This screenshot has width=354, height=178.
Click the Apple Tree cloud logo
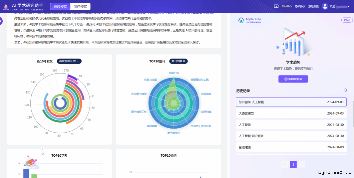pos(241,20)
